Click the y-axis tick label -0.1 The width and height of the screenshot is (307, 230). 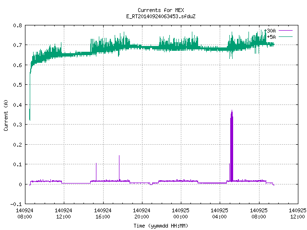(16, 204)
